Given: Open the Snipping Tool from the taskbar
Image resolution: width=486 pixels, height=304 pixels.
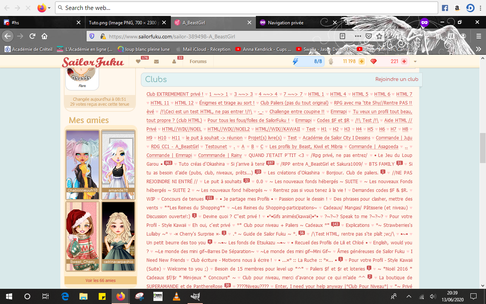Looking at the screenshot, I should point(139,296).
